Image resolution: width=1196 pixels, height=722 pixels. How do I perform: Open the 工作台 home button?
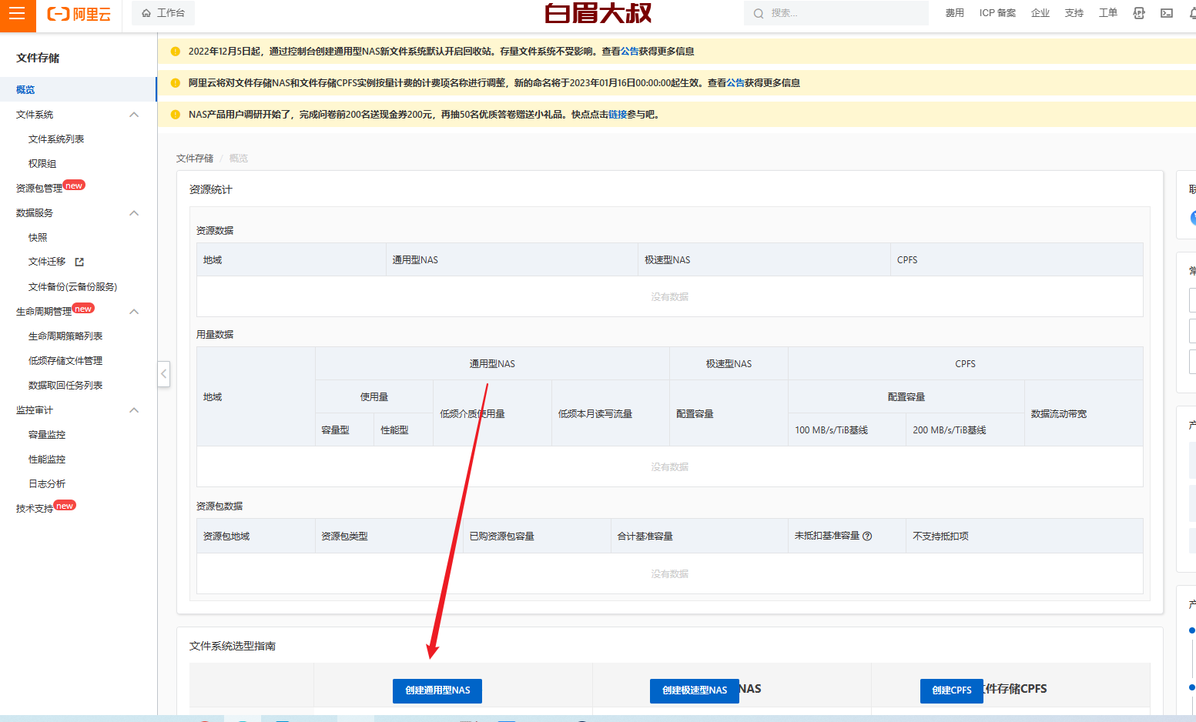[x=163, y=13]
